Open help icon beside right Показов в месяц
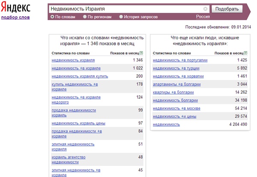 (x=245, y=53)
